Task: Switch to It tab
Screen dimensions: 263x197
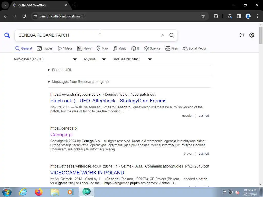Action: (135, 48)
